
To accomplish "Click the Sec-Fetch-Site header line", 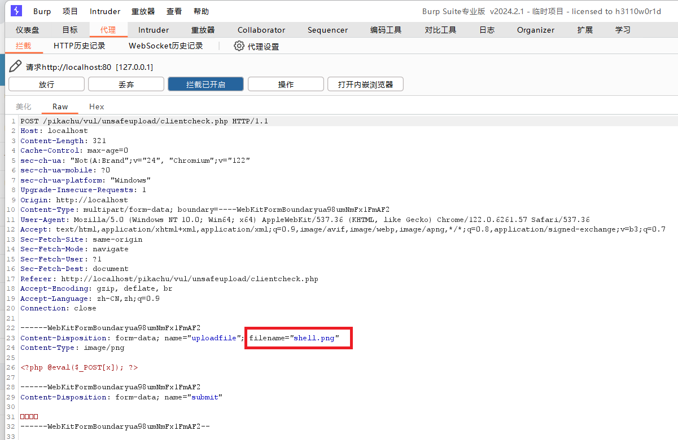I will pyautogui.click(x=81, y=239).
